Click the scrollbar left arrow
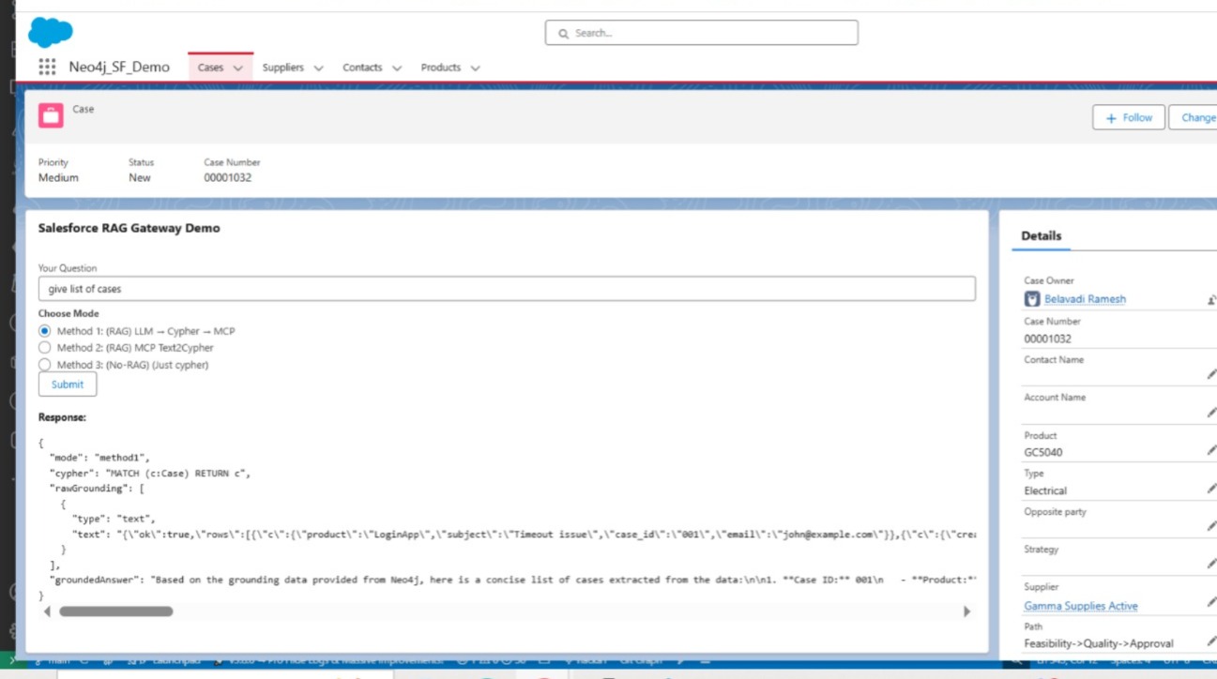This screenshot has width=1217, height=679. click(47, 611)
